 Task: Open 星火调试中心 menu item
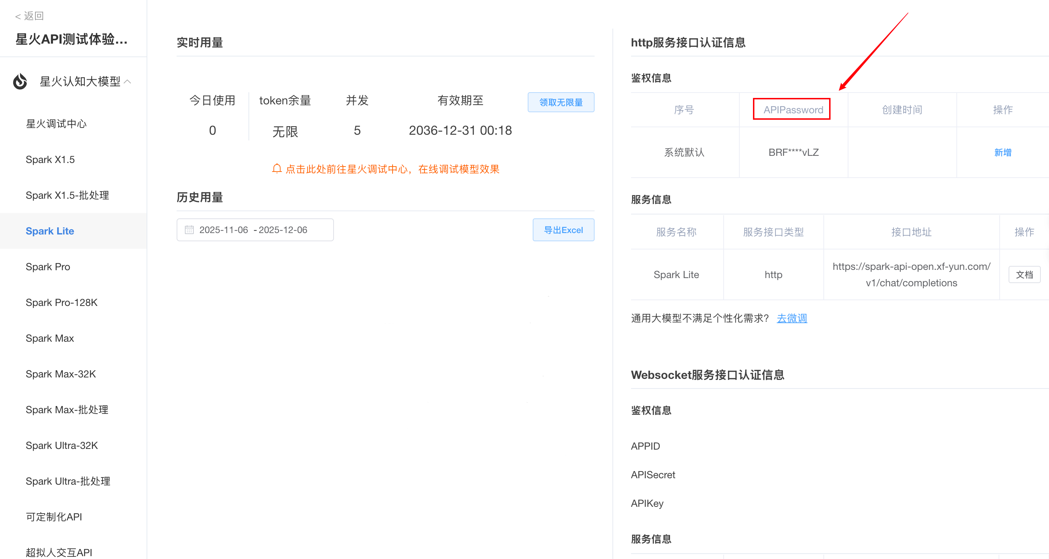[56, 124]
